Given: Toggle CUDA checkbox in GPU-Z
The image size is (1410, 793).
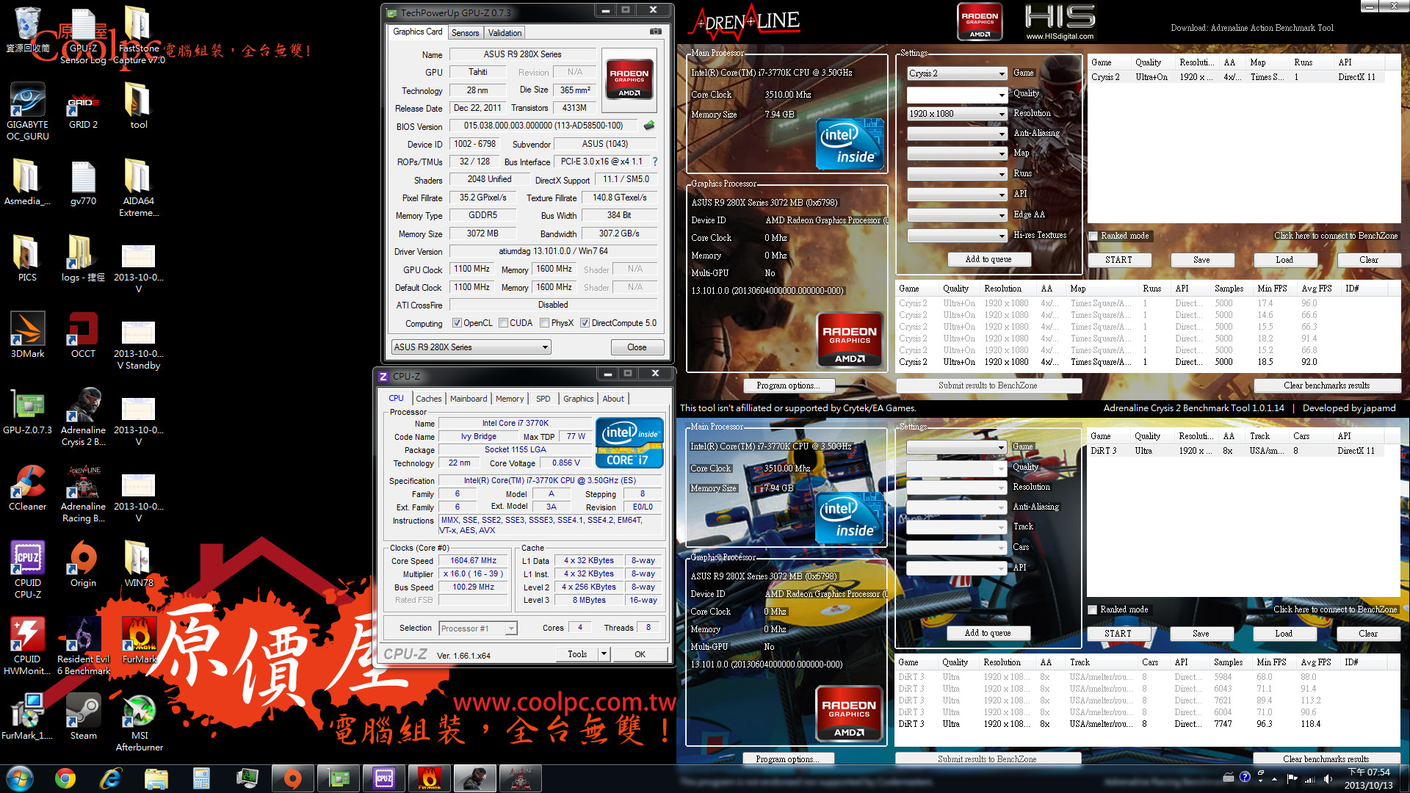Looking at the screenshot, I should 503,323.
